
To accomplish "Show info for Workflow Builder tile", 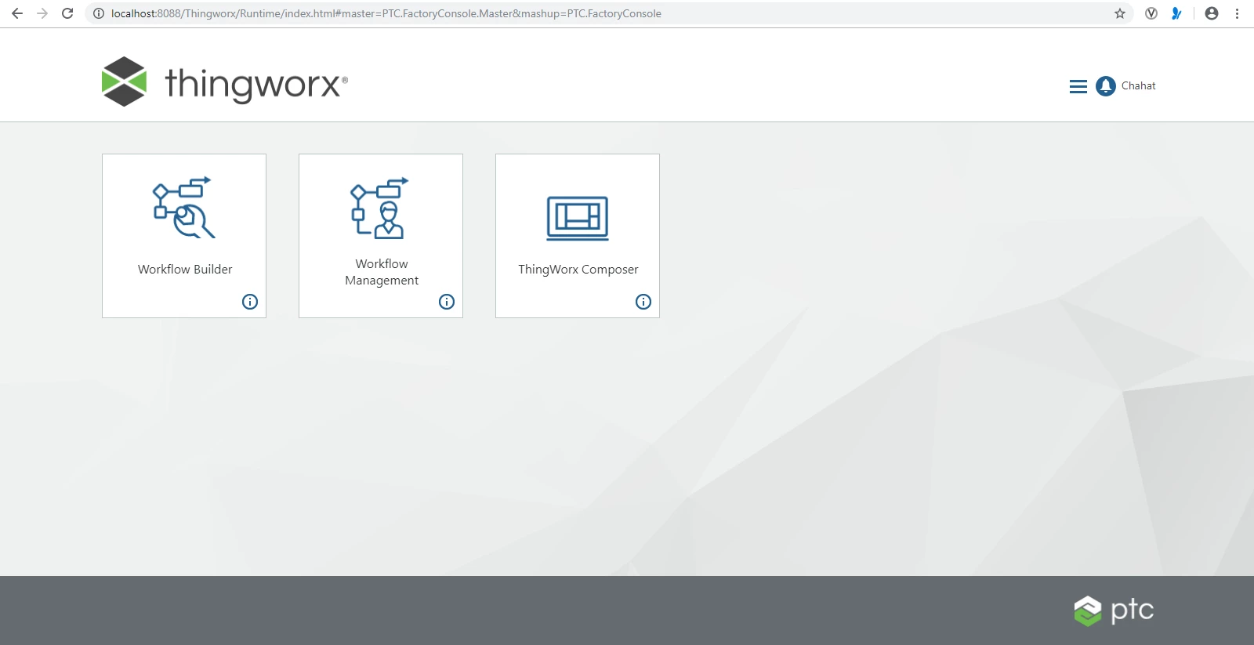I will pos(250,302).
